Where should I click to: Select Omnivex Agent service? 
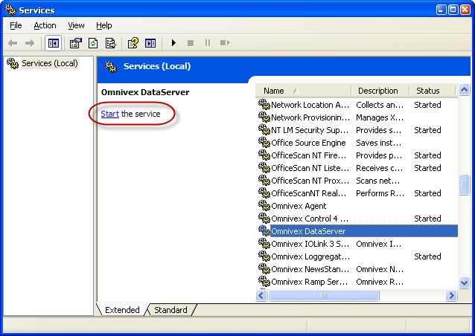[x=299, y=206]
